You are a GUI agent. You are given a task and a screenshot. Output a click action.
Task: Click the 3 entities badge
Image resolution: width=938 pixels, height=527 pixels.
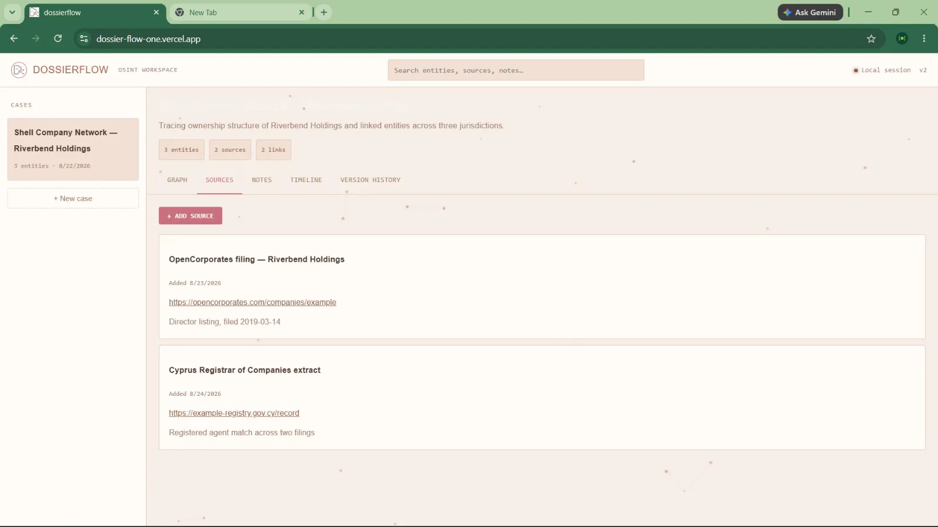click(x=182, y=150)
